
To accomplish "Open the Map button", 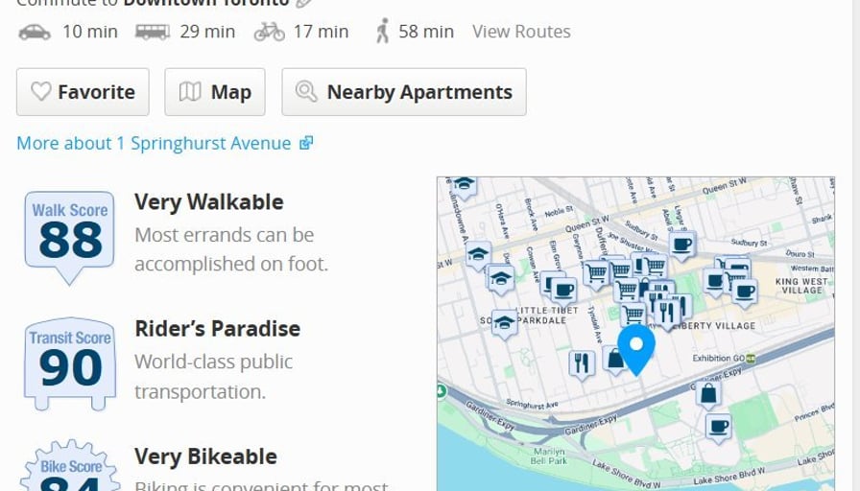I will (216, 92).
